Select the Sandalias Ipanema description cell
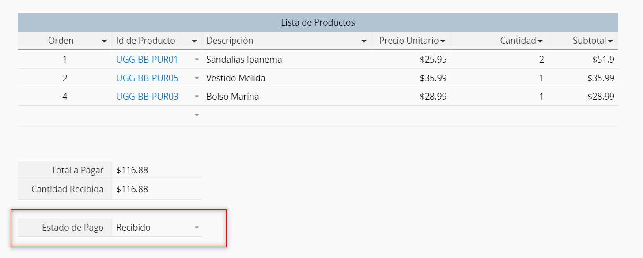 pos(286,60)
